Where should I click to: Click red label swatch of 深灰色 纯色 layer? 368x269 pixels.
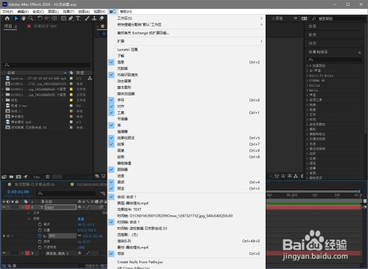[x=27, y=253]
